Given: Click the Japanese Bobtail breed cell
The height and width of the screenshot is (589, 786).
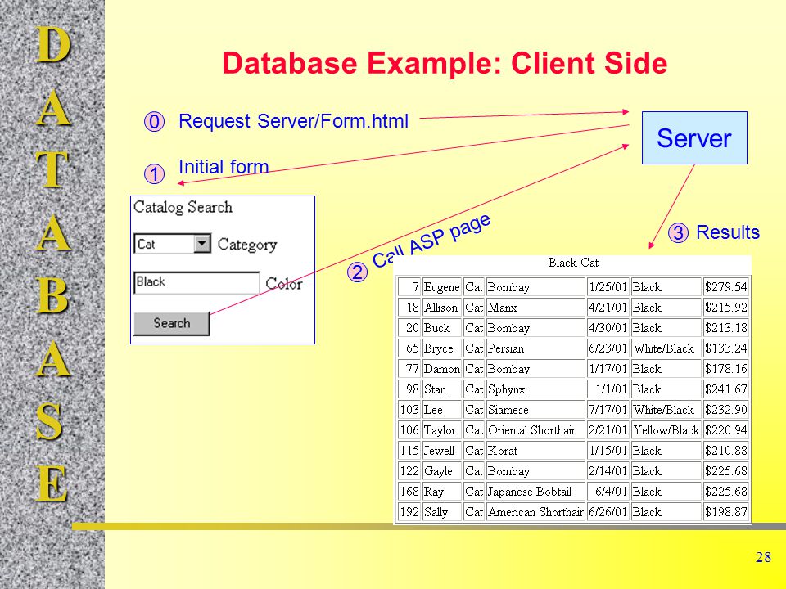Looking at the screenshot, I should click(x=535, y=492).
